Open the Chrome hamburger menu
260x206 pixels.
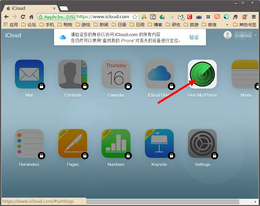[254, 17]
